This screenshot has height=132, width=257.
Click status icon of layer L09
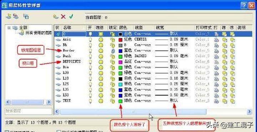coord(58,73)
